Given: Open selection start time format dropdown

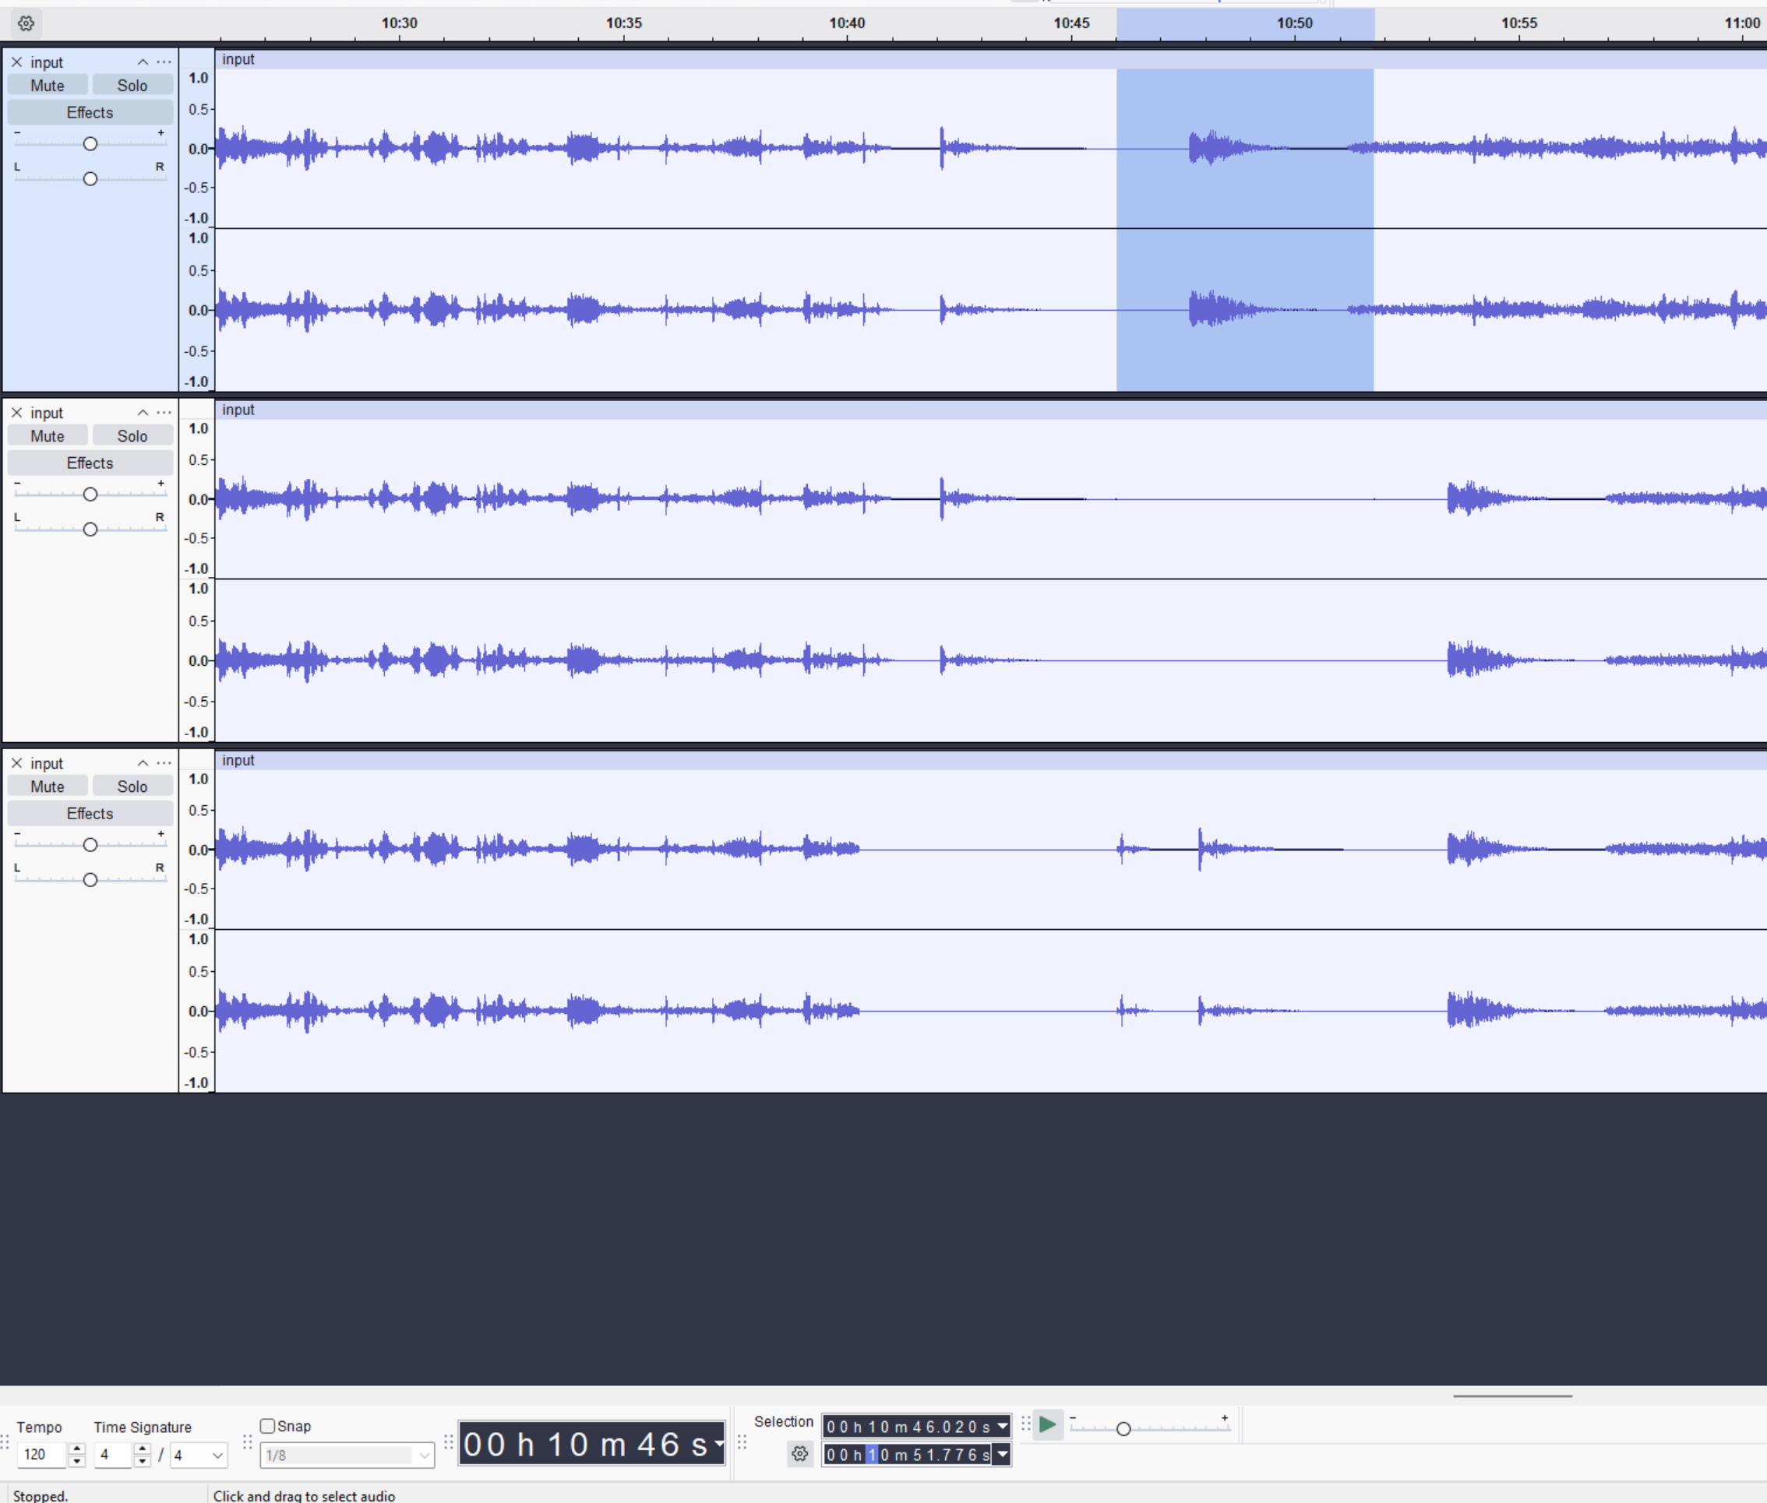Looking at the screenshot, I should click(1003, 1425).
